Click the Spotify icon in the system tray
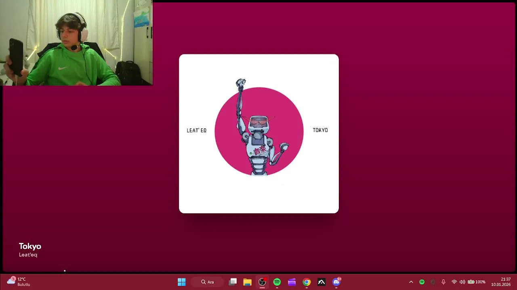 [422, 282]
